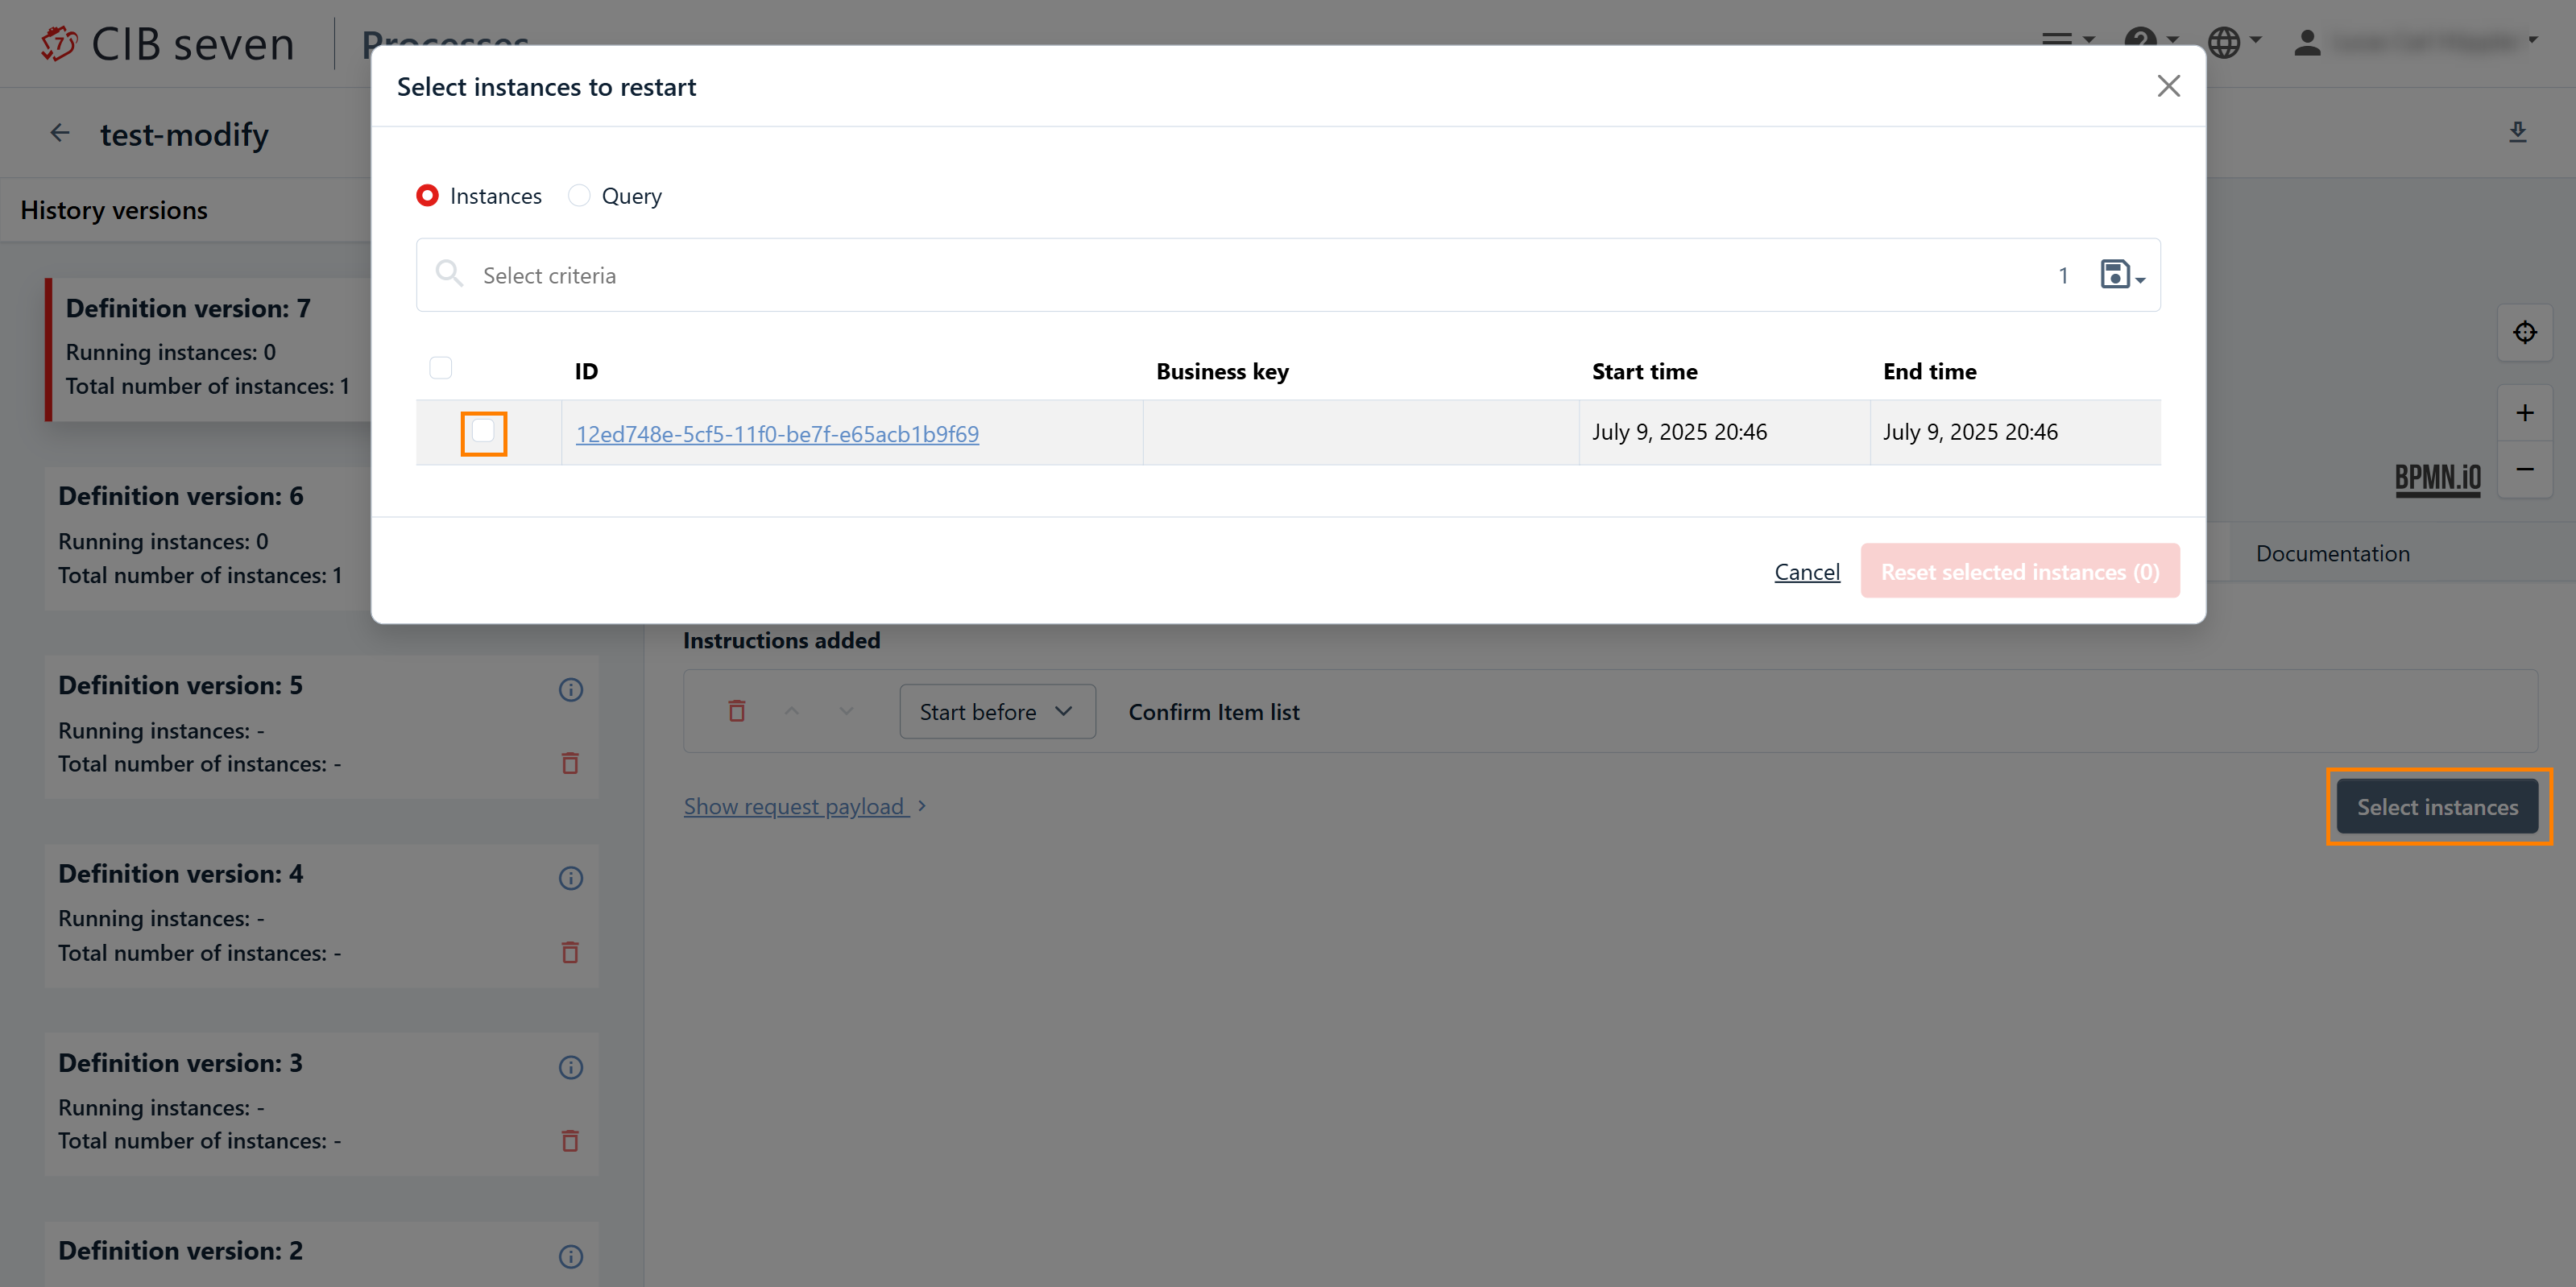Delete the Start before instruction trash icon
This screenshot has width=2576, height=1287.
click(737, 711)
